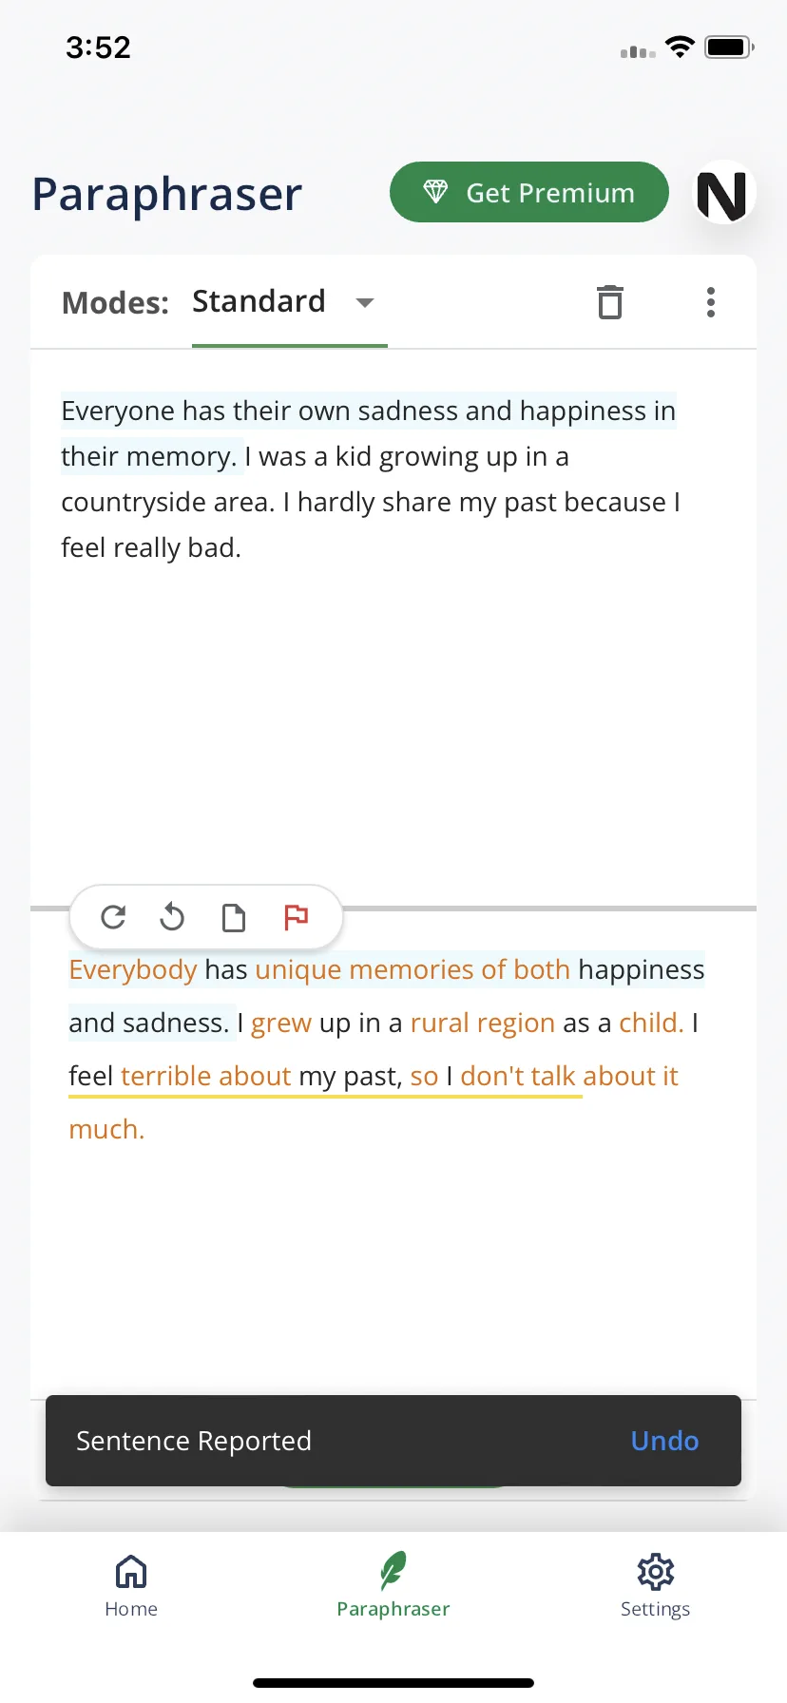Viewport: 787px width, 1703px height.
Task: Open the Settings tab
Action: [x=655, y=1586]
